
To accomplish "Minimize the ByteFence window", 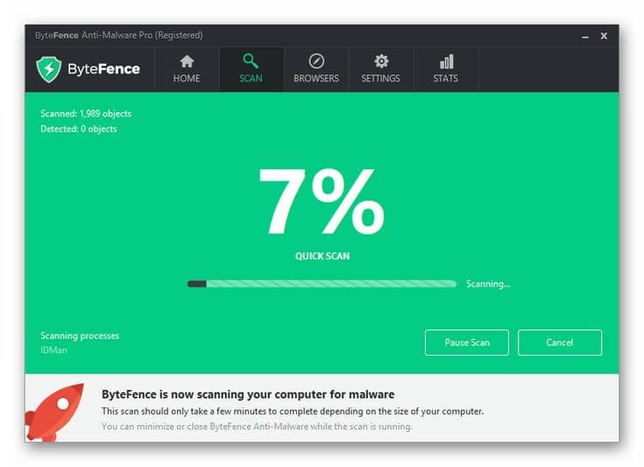I will [x=585, y=36].
